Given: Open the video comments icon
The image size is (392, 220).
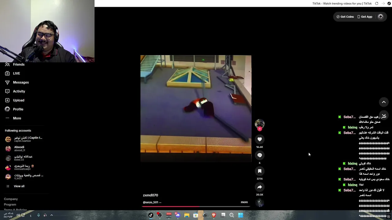Looking at the screenshot, I should click(260, 155).
